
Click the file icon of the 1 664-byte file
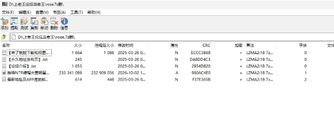point(4,53)
